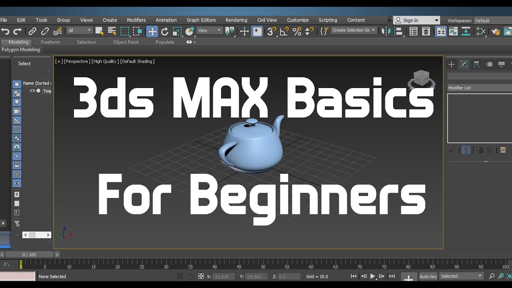Viewport: 512px width, 288px height.
Task: Open the Workspaces Default dropdown
Action: 493,20
